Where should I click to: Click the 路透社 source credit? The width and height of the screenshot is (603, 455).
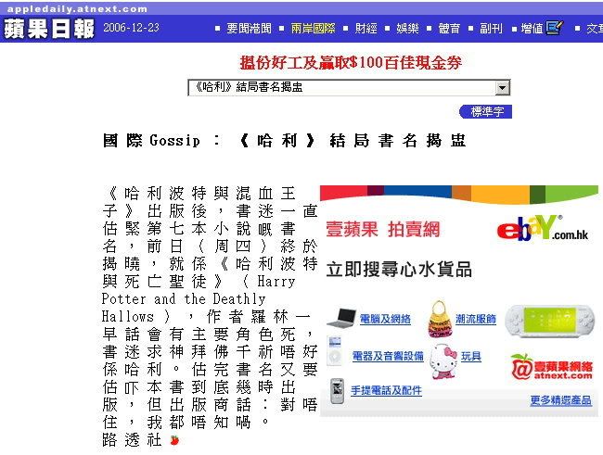pyautogui.click(x=132, y=440)
